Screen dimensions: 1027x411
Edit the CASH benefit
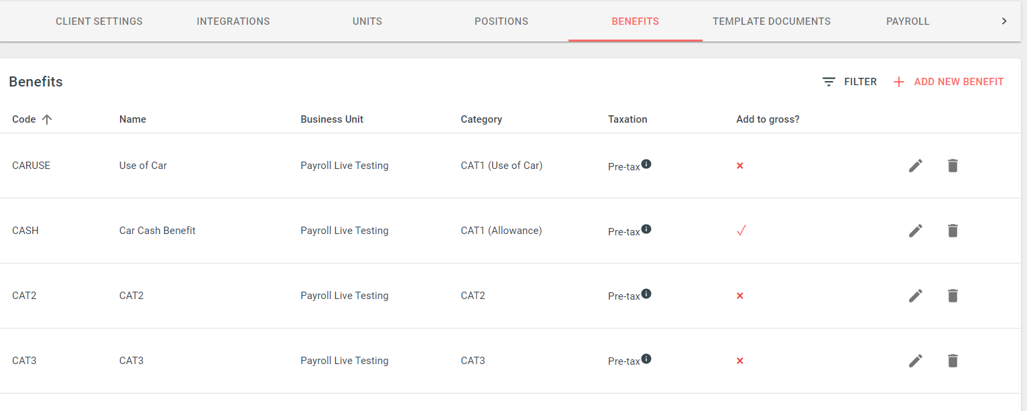916,231
